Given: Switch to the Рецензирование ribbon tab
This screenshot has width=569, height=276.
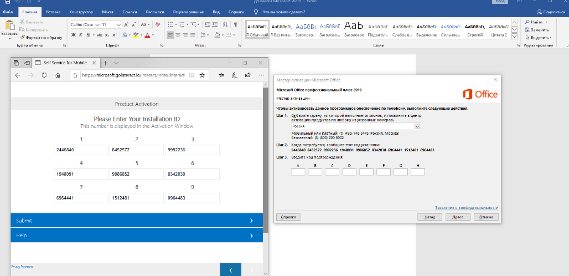Looking at the screenshot, I should click(x=188, y=12).
